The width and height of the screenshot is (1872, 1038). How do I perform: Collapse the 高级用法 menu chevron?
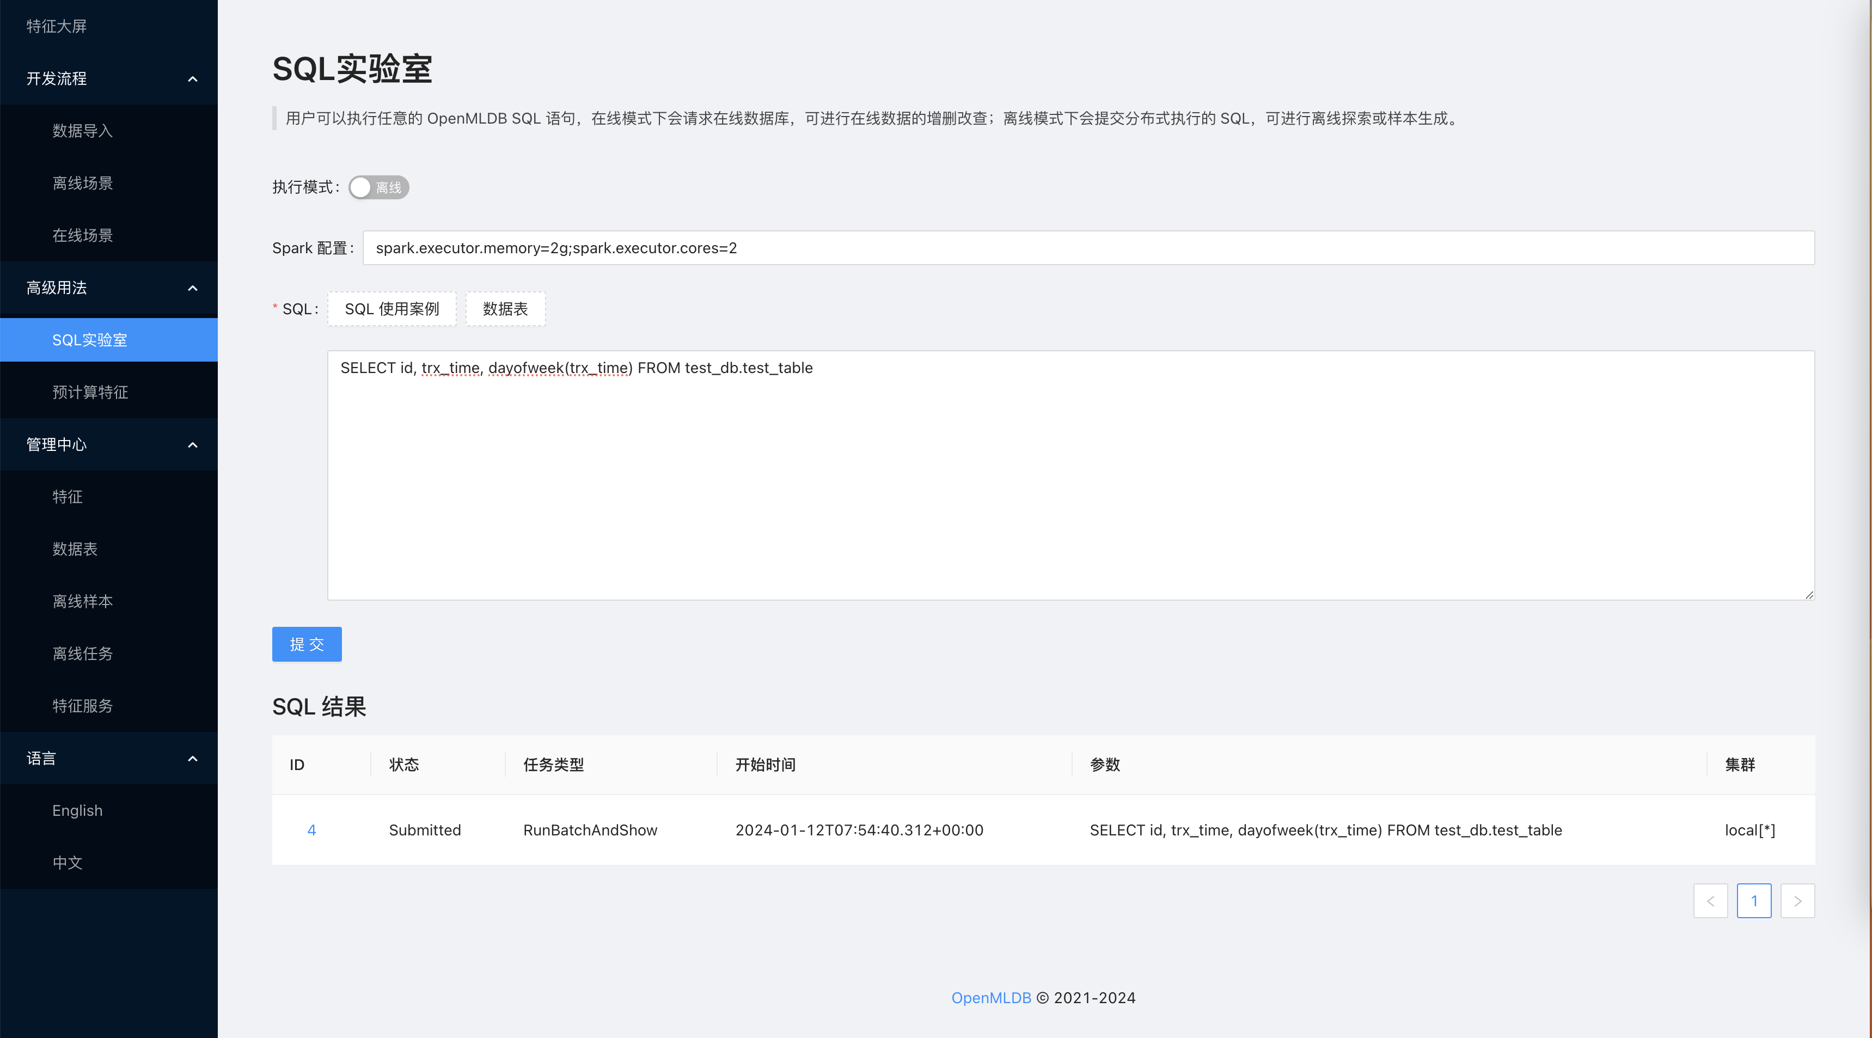coord(193,288)
